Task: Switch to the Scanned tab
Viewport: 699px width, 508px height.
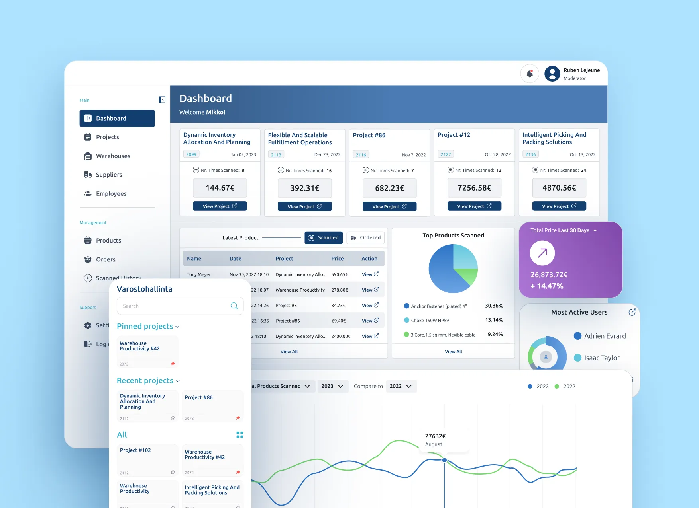Action: (x=324, y=237)
